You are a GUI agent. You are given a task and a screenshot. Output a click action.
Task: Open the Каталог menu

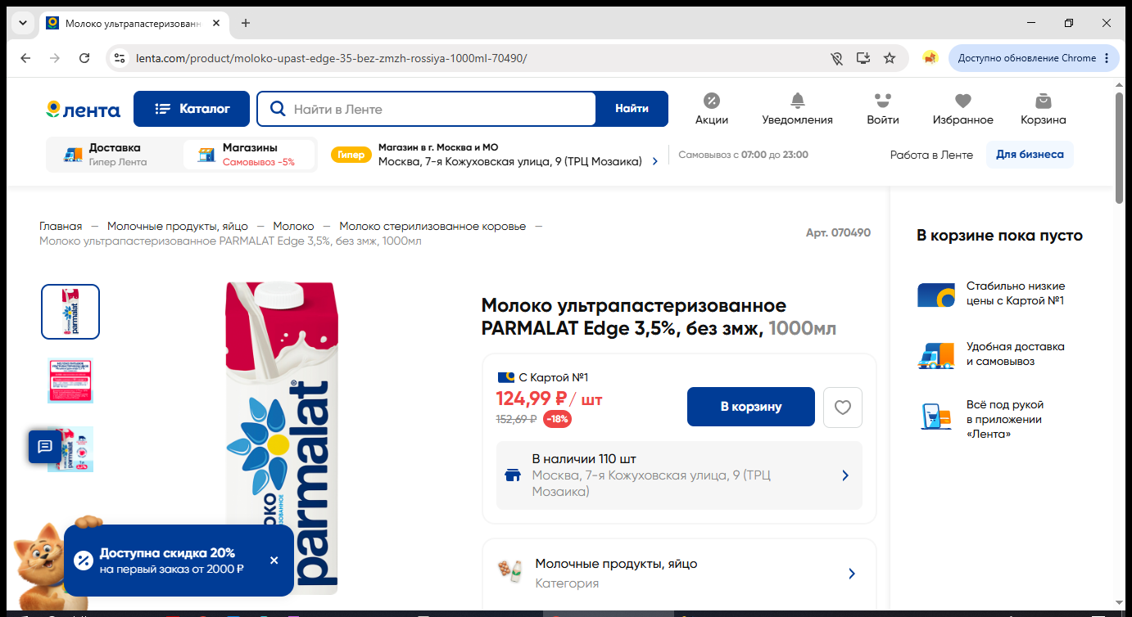[x=192, y=109]
